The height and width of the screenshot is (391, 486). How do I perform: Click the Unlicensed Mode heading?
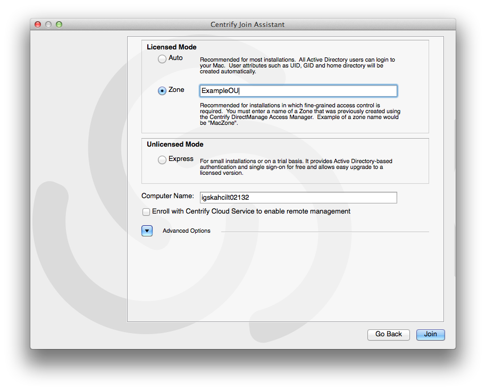175,144
